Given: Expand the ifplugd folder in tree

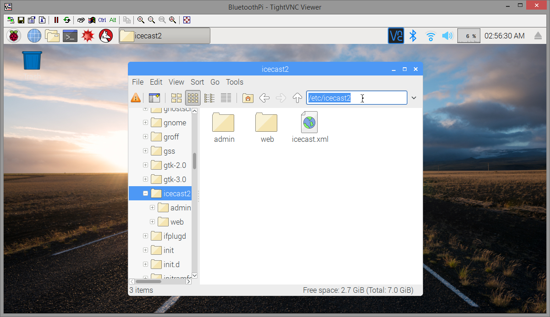Looking at the screenshot, I should pos(145,236).
